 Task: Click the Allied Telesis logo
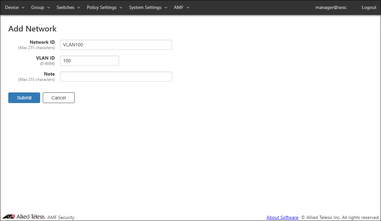[x=24, y=217]
